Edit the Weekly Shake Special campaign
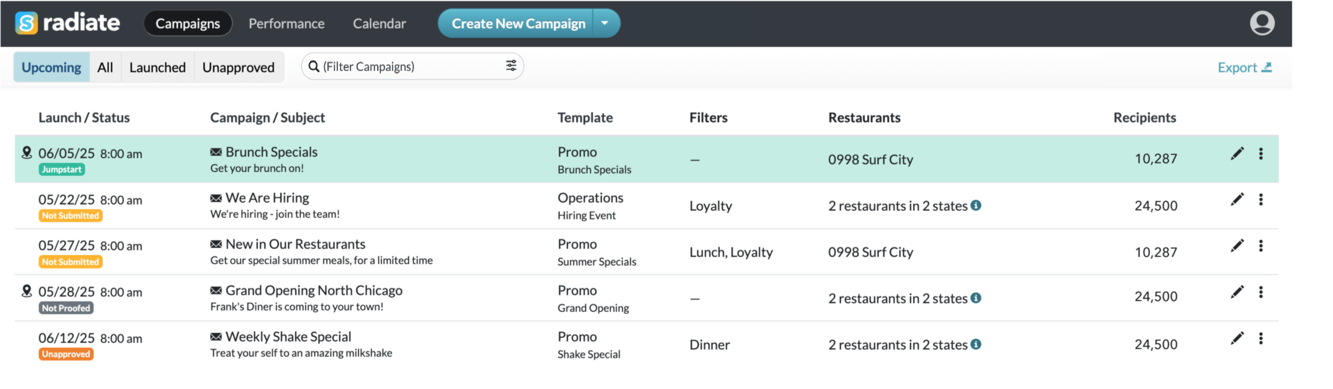The width and height of the screenshot is (1333, 389). pos(1237,338)
